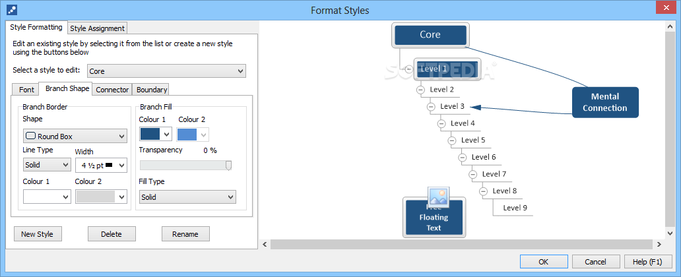The height and width of the screenshot is (277, 681).
Task: Click the app icon in the title bar
Action: point(11,10)
